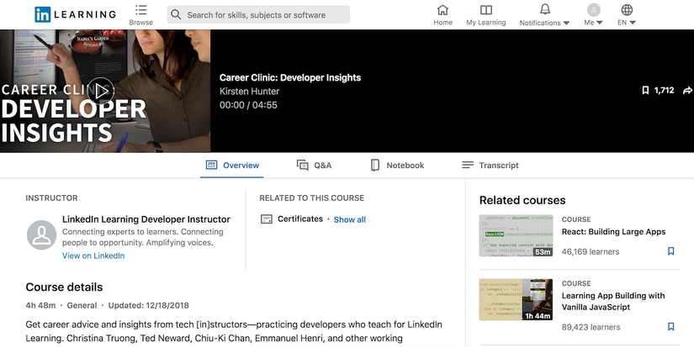
Task: Click the Course details heading
Action: pos(64,287)
